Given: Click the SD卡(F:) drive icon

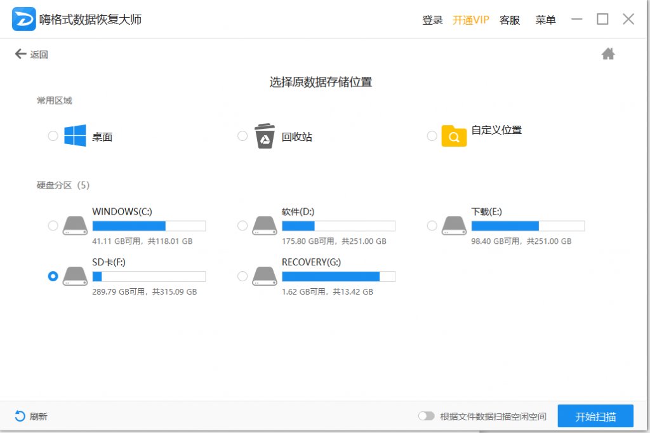Looking at the screenshot, I should pyautogui.click(x=76, y=276).
